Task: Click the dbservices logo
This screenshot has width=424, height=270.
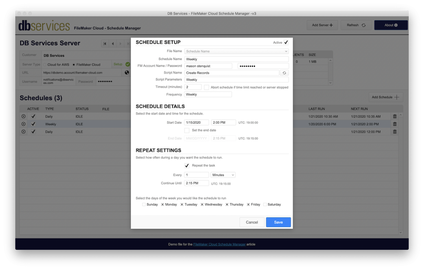Action: click(x=44, y=26)
